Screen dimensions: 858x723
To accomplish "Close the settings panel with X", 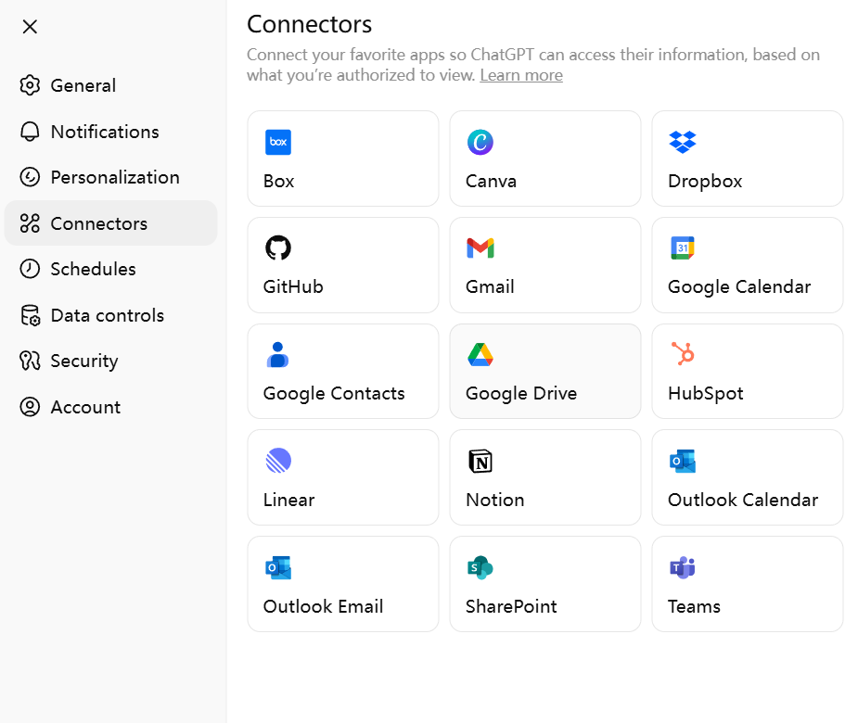I will click(30, 27).
